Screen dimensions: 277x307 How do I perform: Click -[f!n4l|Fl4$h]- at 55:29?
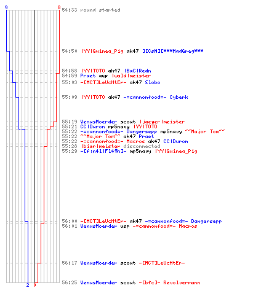[x=103, y=151]
